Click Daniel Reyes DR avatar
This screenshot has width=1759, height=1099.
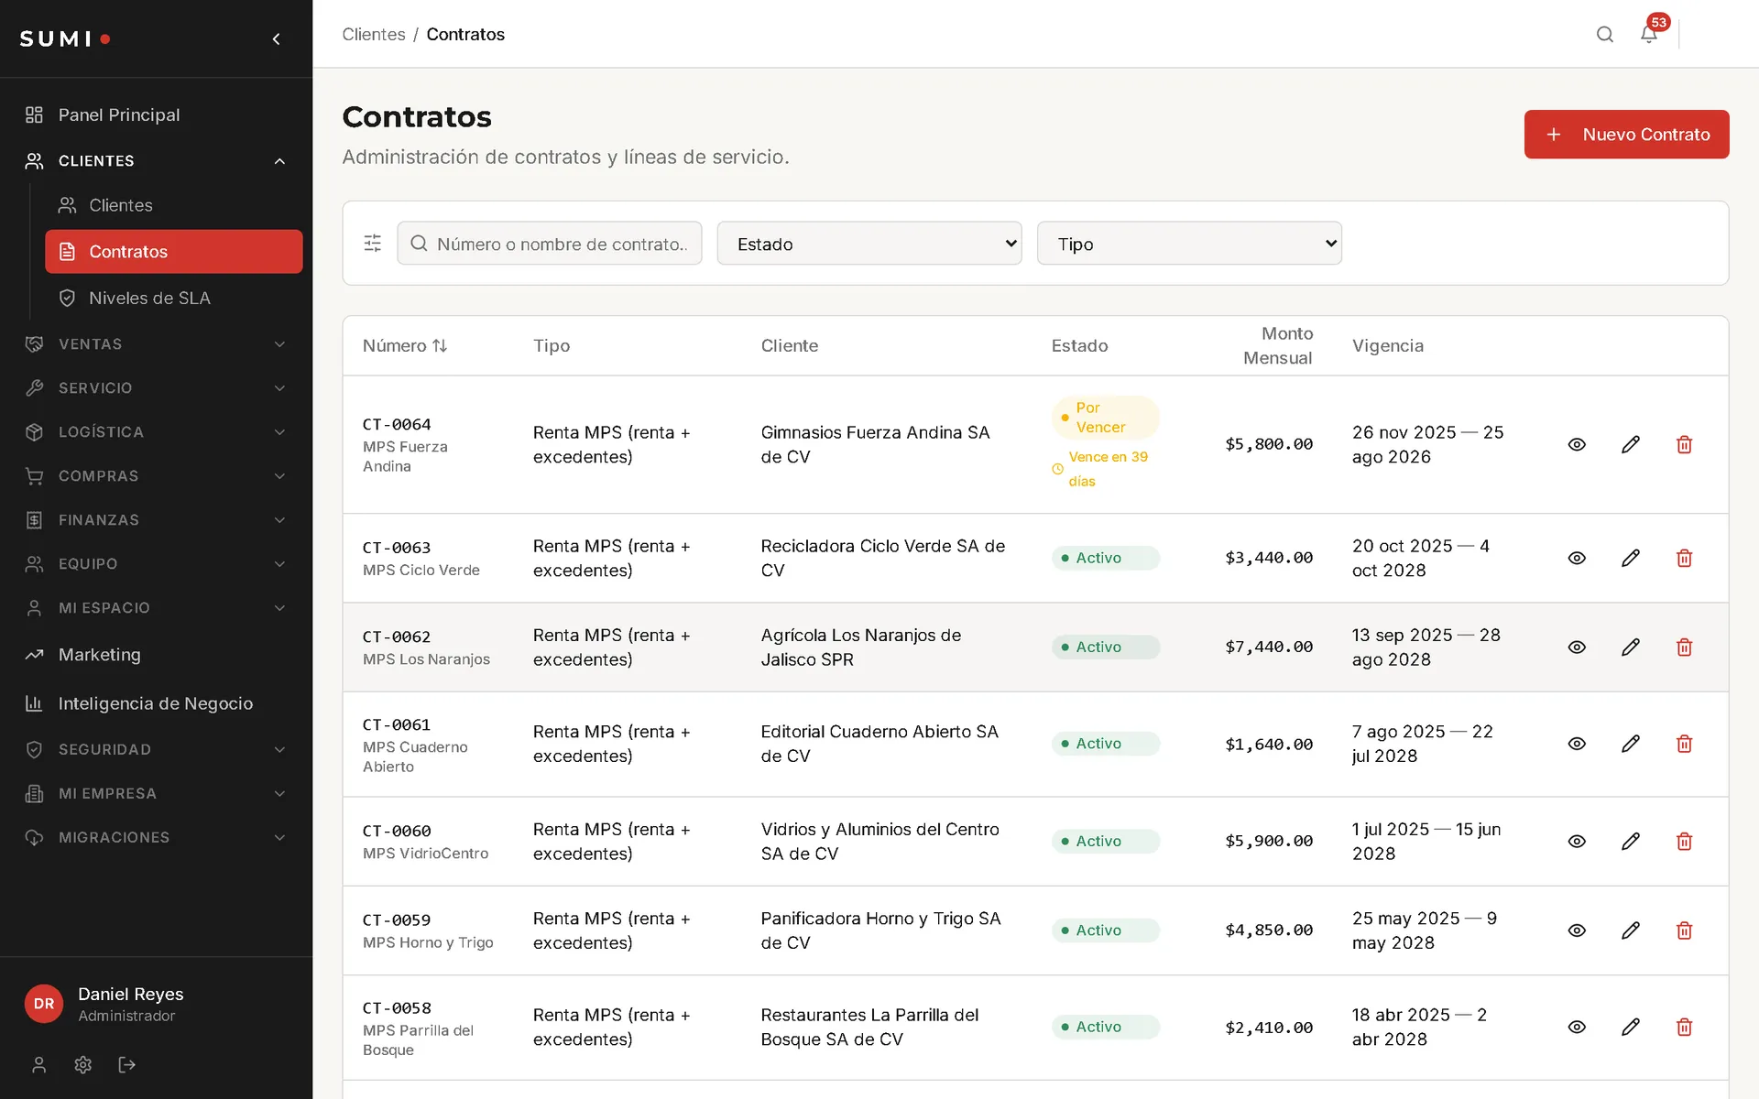pos(44,1004)
